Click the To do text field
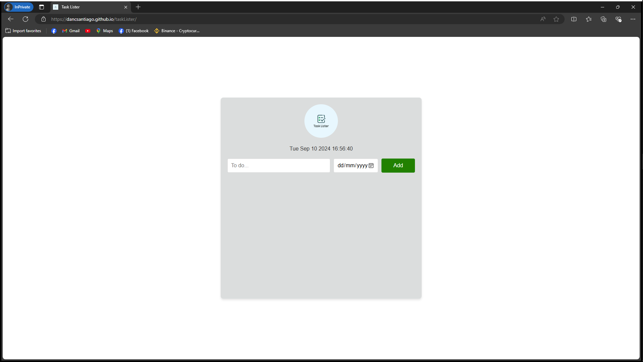643x362 pixels. pyautogui.click(x=278, y=166)
